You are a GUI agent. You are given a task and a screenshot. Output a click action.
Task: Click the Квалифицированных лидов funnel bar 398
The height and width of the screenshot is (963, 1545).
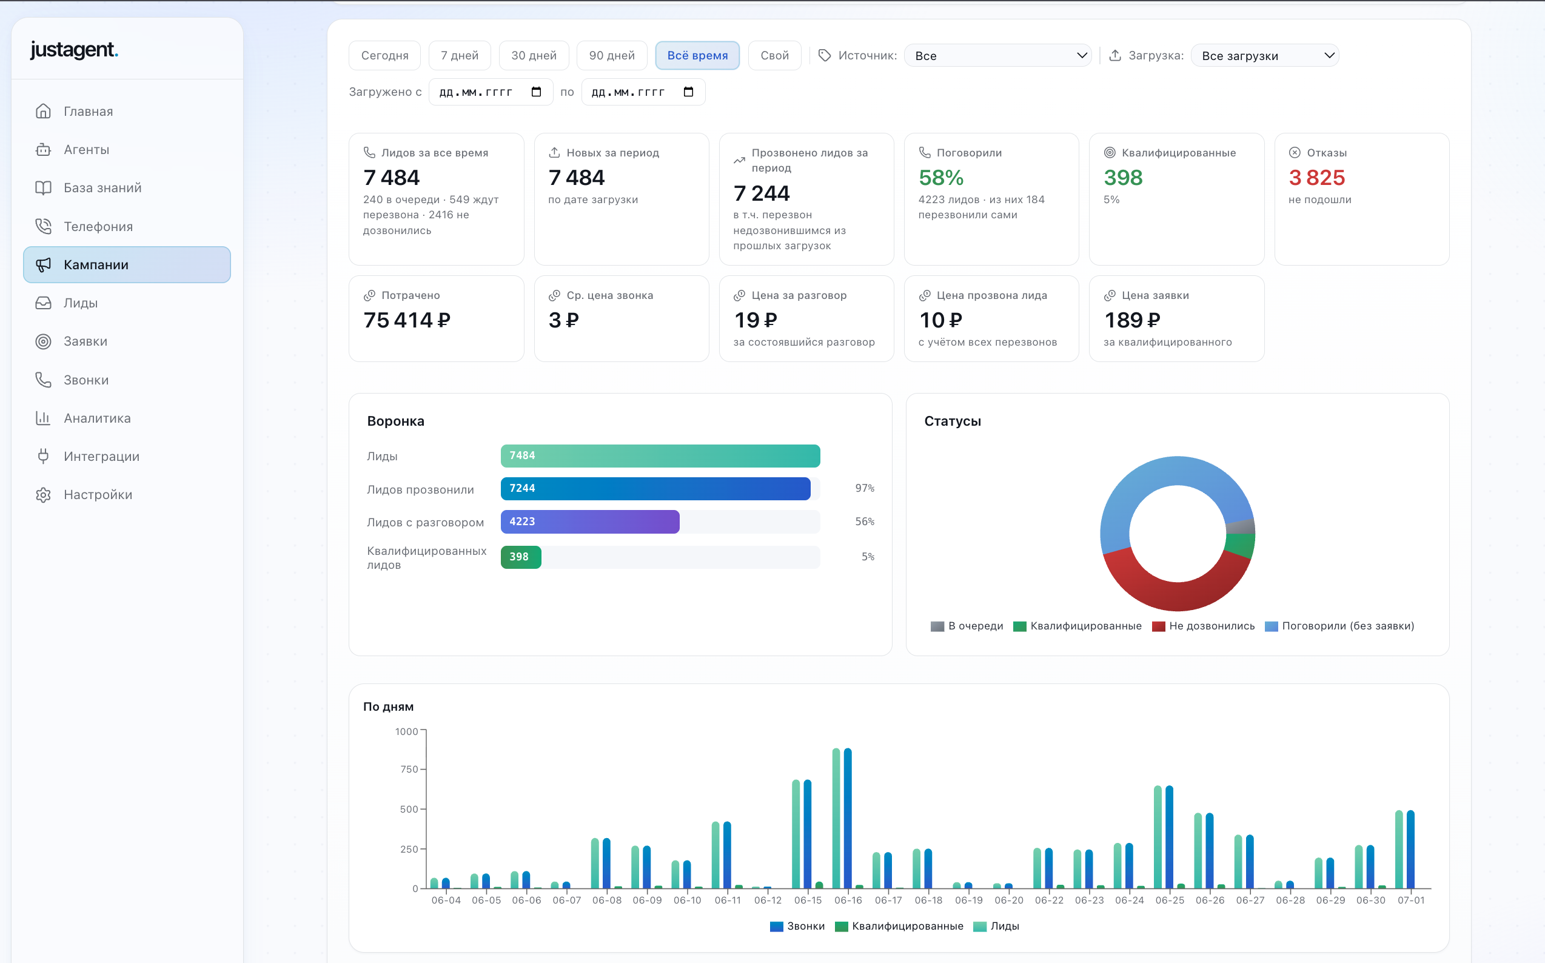point(521,557)
